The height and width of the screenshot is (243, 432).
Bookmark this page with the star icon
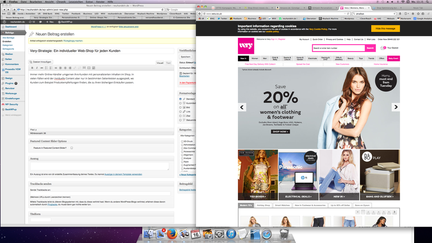pos(418,14)
